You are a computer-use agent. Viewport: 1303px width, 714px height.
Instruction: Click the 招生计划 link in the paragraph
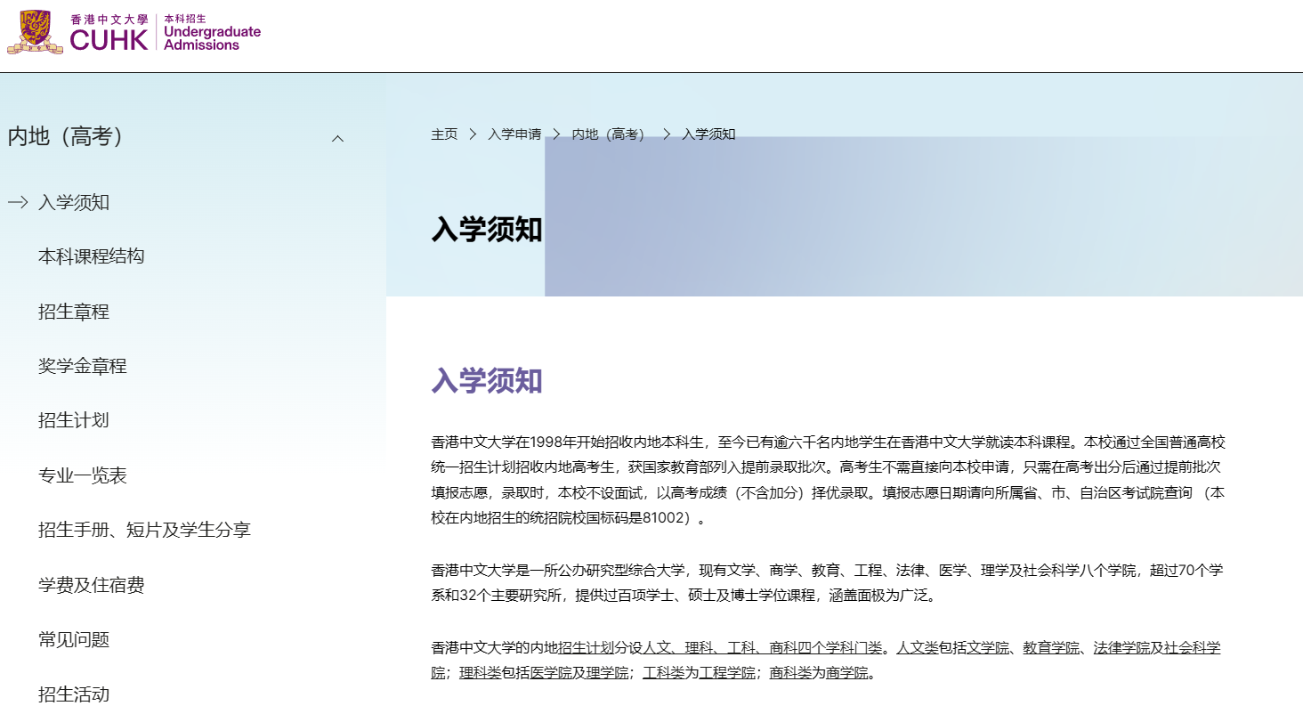[x=586, y=648]
